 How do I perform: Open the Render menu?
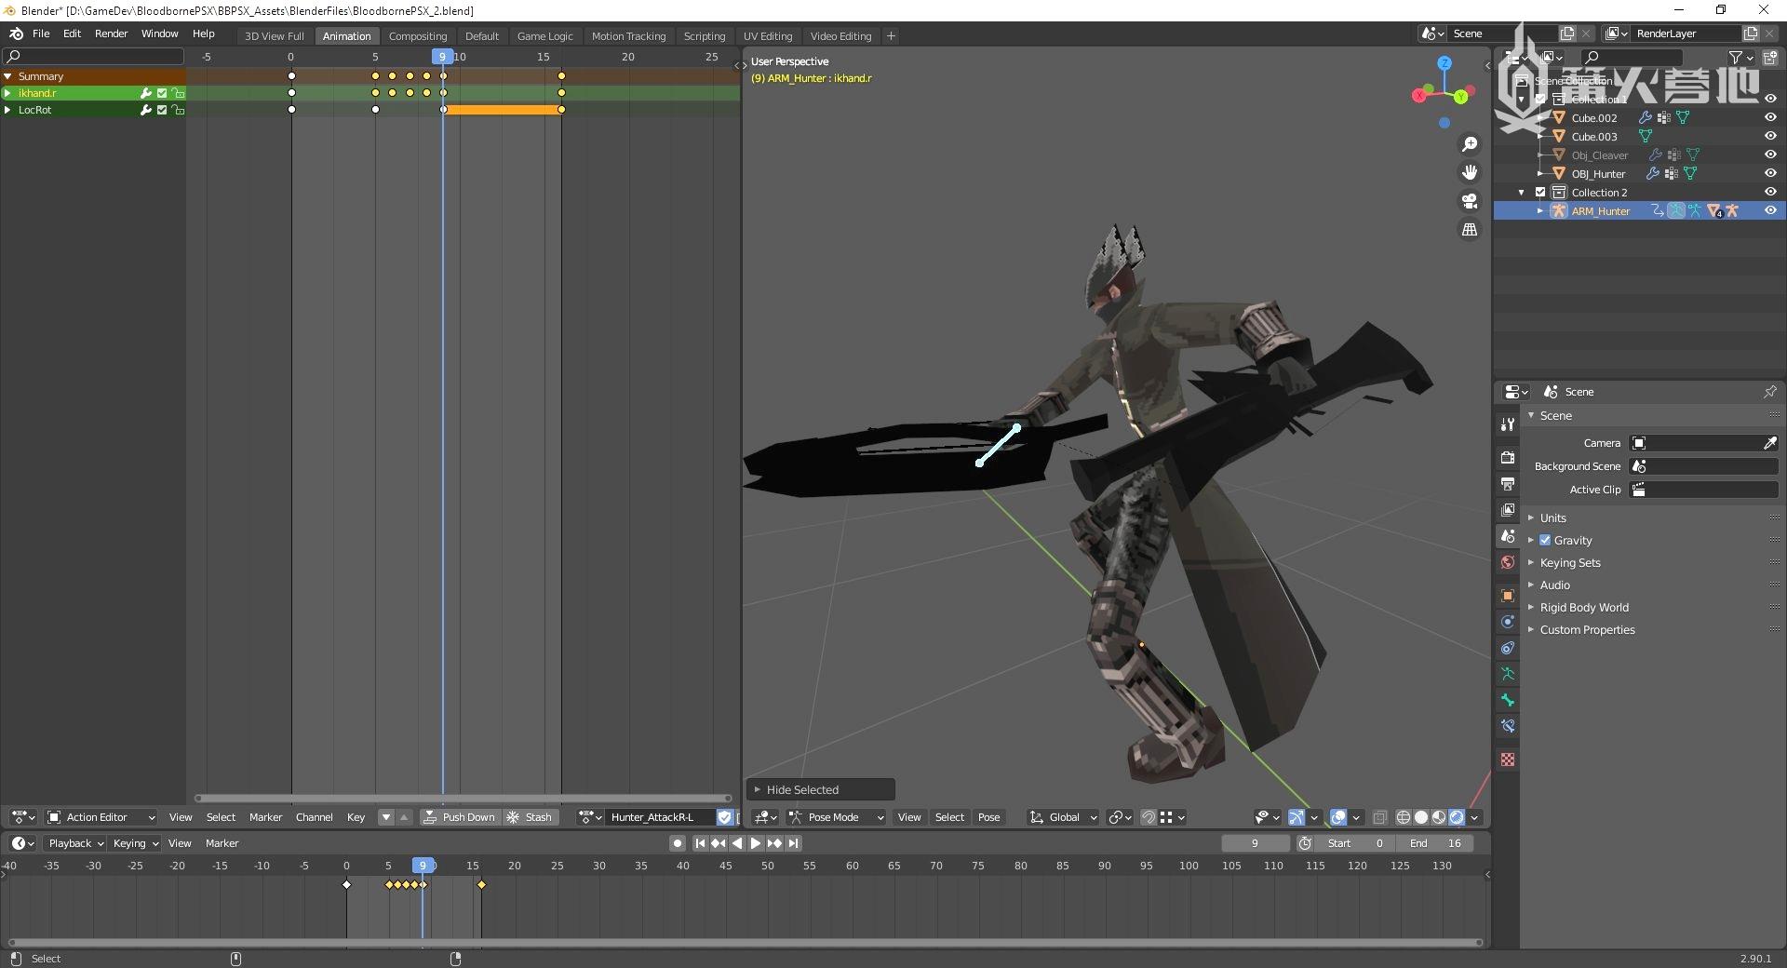[x=111, y=34]
